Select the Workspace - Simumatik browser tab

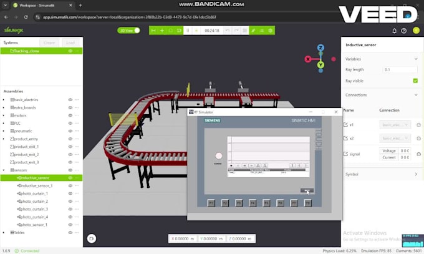coord(43,5)
